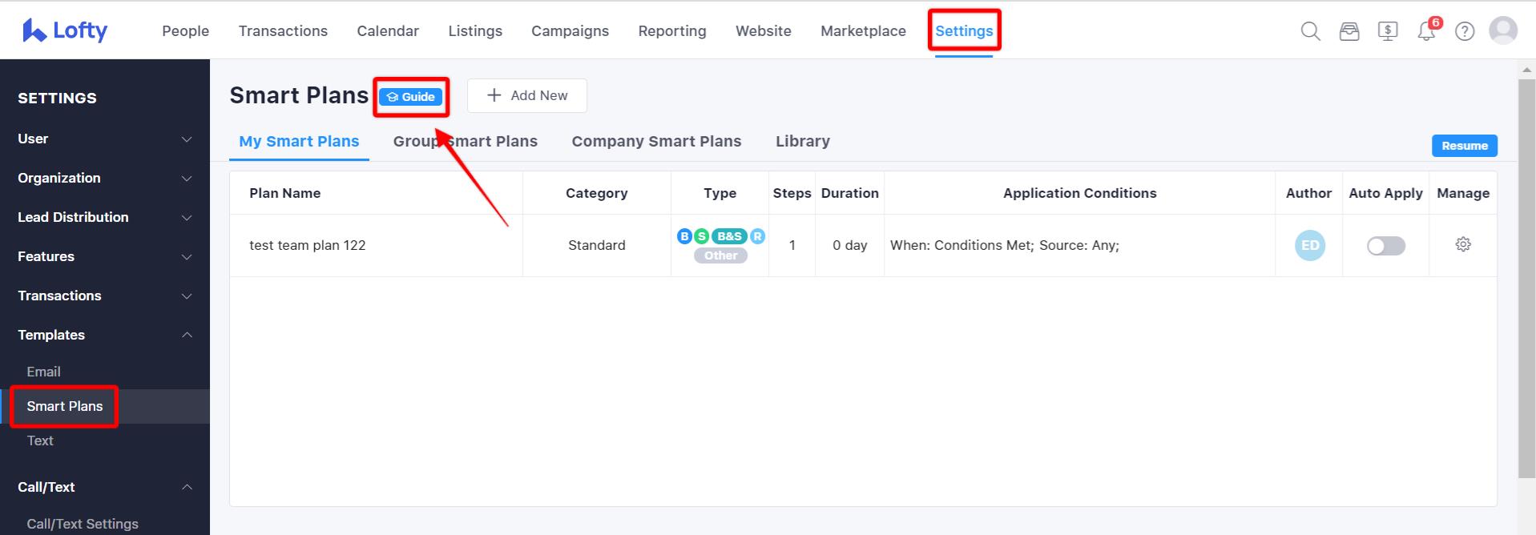The image size is (1536, 535).
Task: Open the help question mark icon
Action: point(1465,31)
